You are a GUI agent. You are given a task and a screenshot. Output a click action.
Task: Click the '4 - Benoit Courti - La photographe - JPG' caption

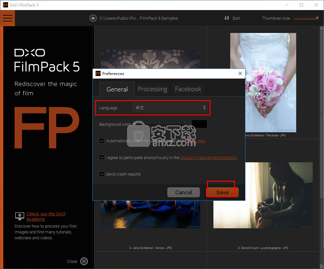263,248
